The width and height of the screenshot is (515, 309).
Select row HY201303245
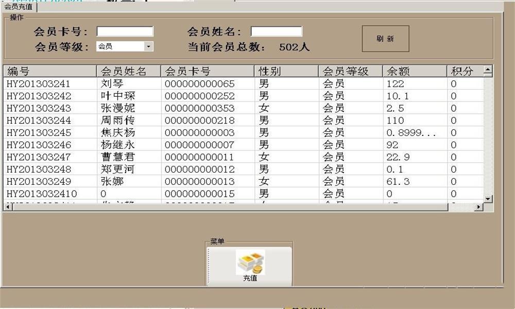[x=244, y=132]
